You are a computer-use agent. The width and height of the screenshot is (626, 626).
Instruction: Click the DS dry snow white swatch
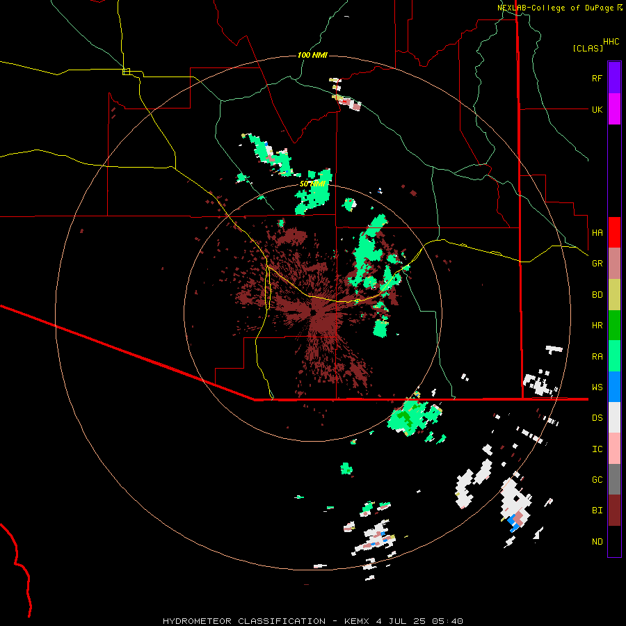614,417
